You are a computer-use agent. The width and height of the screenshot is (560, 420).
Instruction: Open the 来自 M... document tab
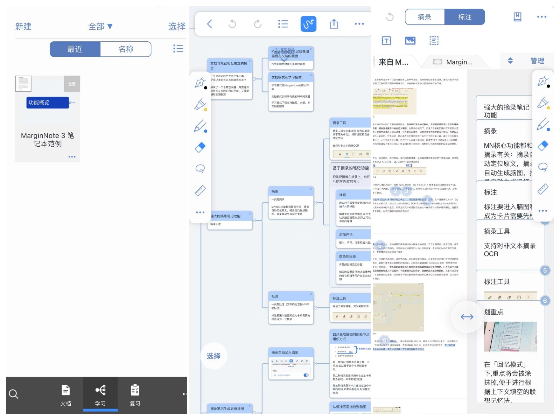click(x=394, y=62)
